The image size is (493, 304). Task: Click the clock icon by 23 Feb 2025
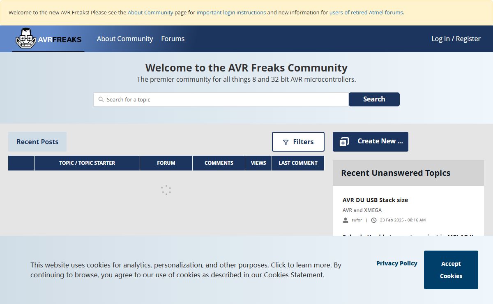(x=374, y=220)
